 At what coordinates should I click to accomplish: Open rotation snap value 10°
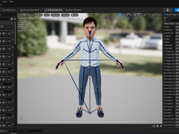pos(145,15)
